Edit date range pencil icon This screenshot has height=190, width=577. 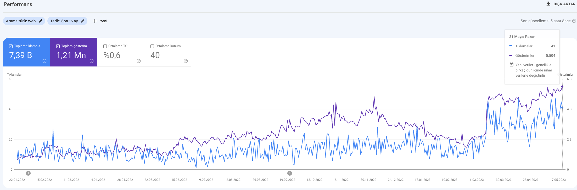tap(83, 21)
